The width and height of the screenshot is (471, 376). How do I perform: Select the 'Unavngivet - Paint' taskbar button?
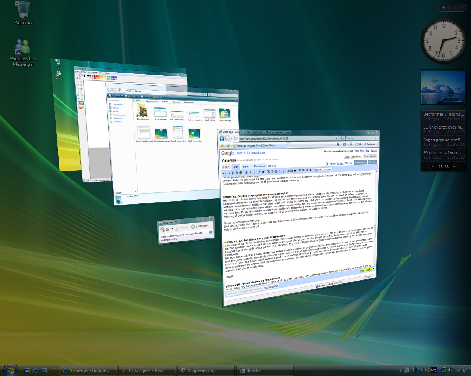coord(146,370)
